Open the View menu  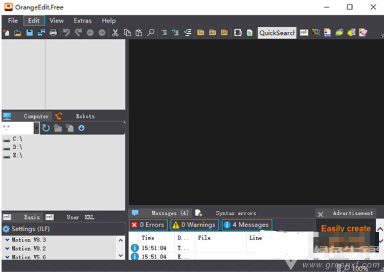point(56,20)
